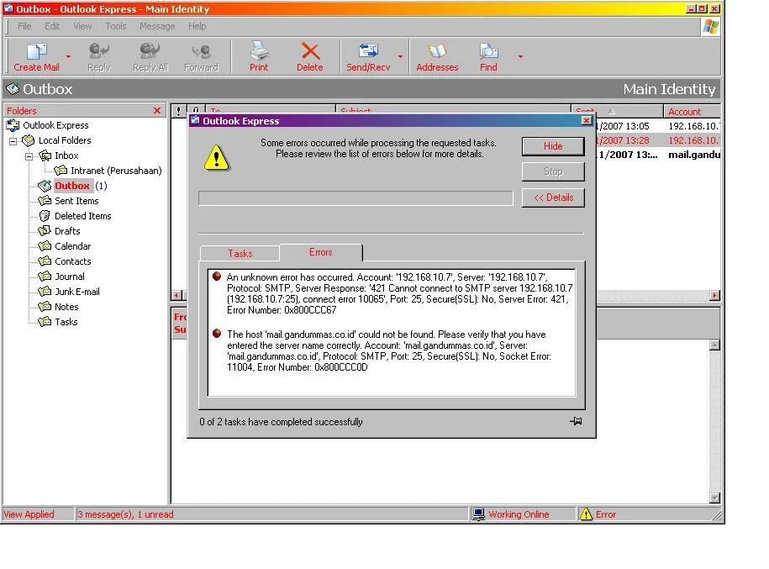This screenshot has width=769, height=569.
Task: Open the Help menu
Action: pyautogui.click(x=198, y=26)
